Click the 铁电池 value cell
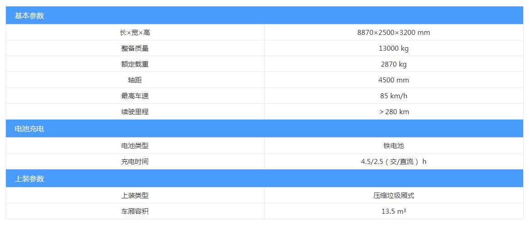This screenshot has height=226, width=530. coord(394,146)
